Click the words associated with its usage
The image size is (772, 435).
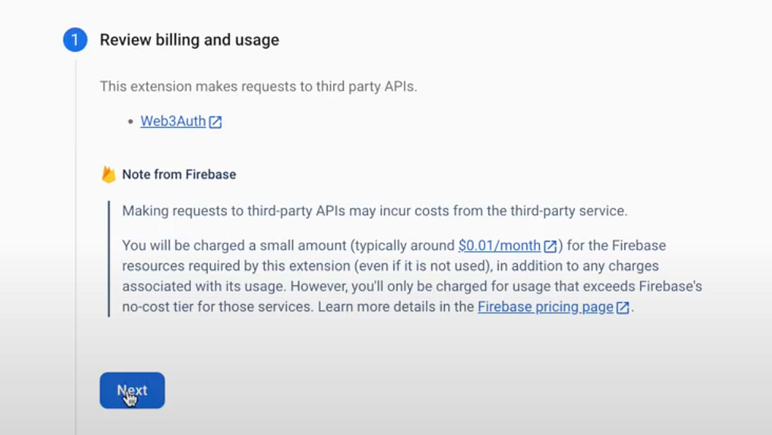point(204,286)
